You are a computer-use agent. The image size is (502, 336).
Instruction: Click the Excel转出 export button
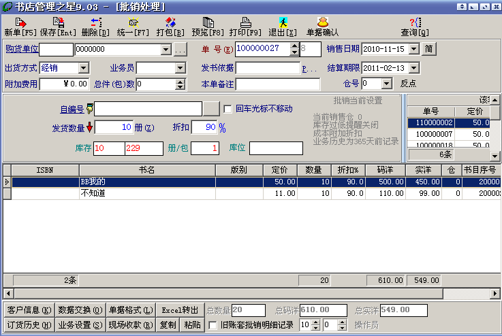point(180,310)
